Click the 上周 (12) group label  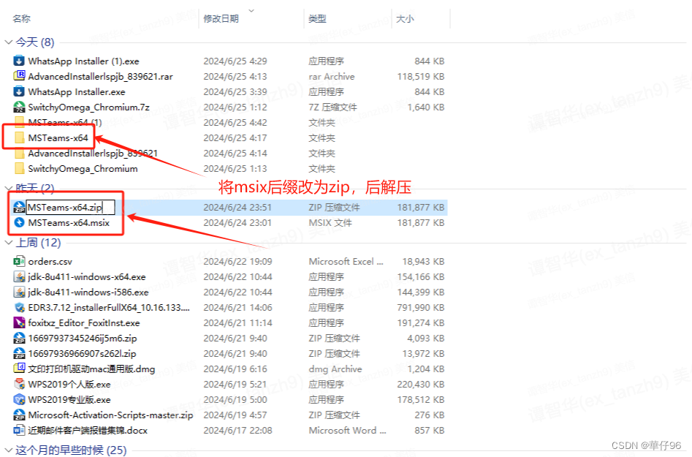[x=38, y=243]
